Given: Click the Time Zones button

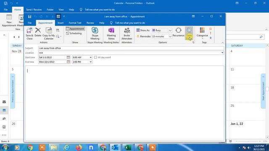Looking at the screenshot, I should tap(189, 34).
